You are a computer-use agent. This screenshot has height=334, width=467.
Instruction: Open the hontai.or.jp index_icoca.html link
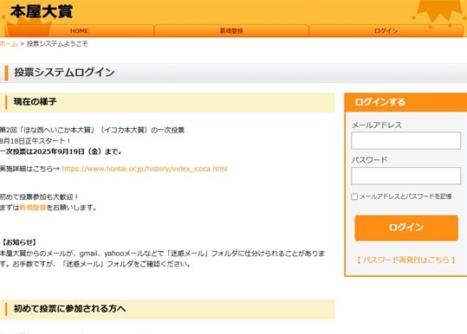145,169
